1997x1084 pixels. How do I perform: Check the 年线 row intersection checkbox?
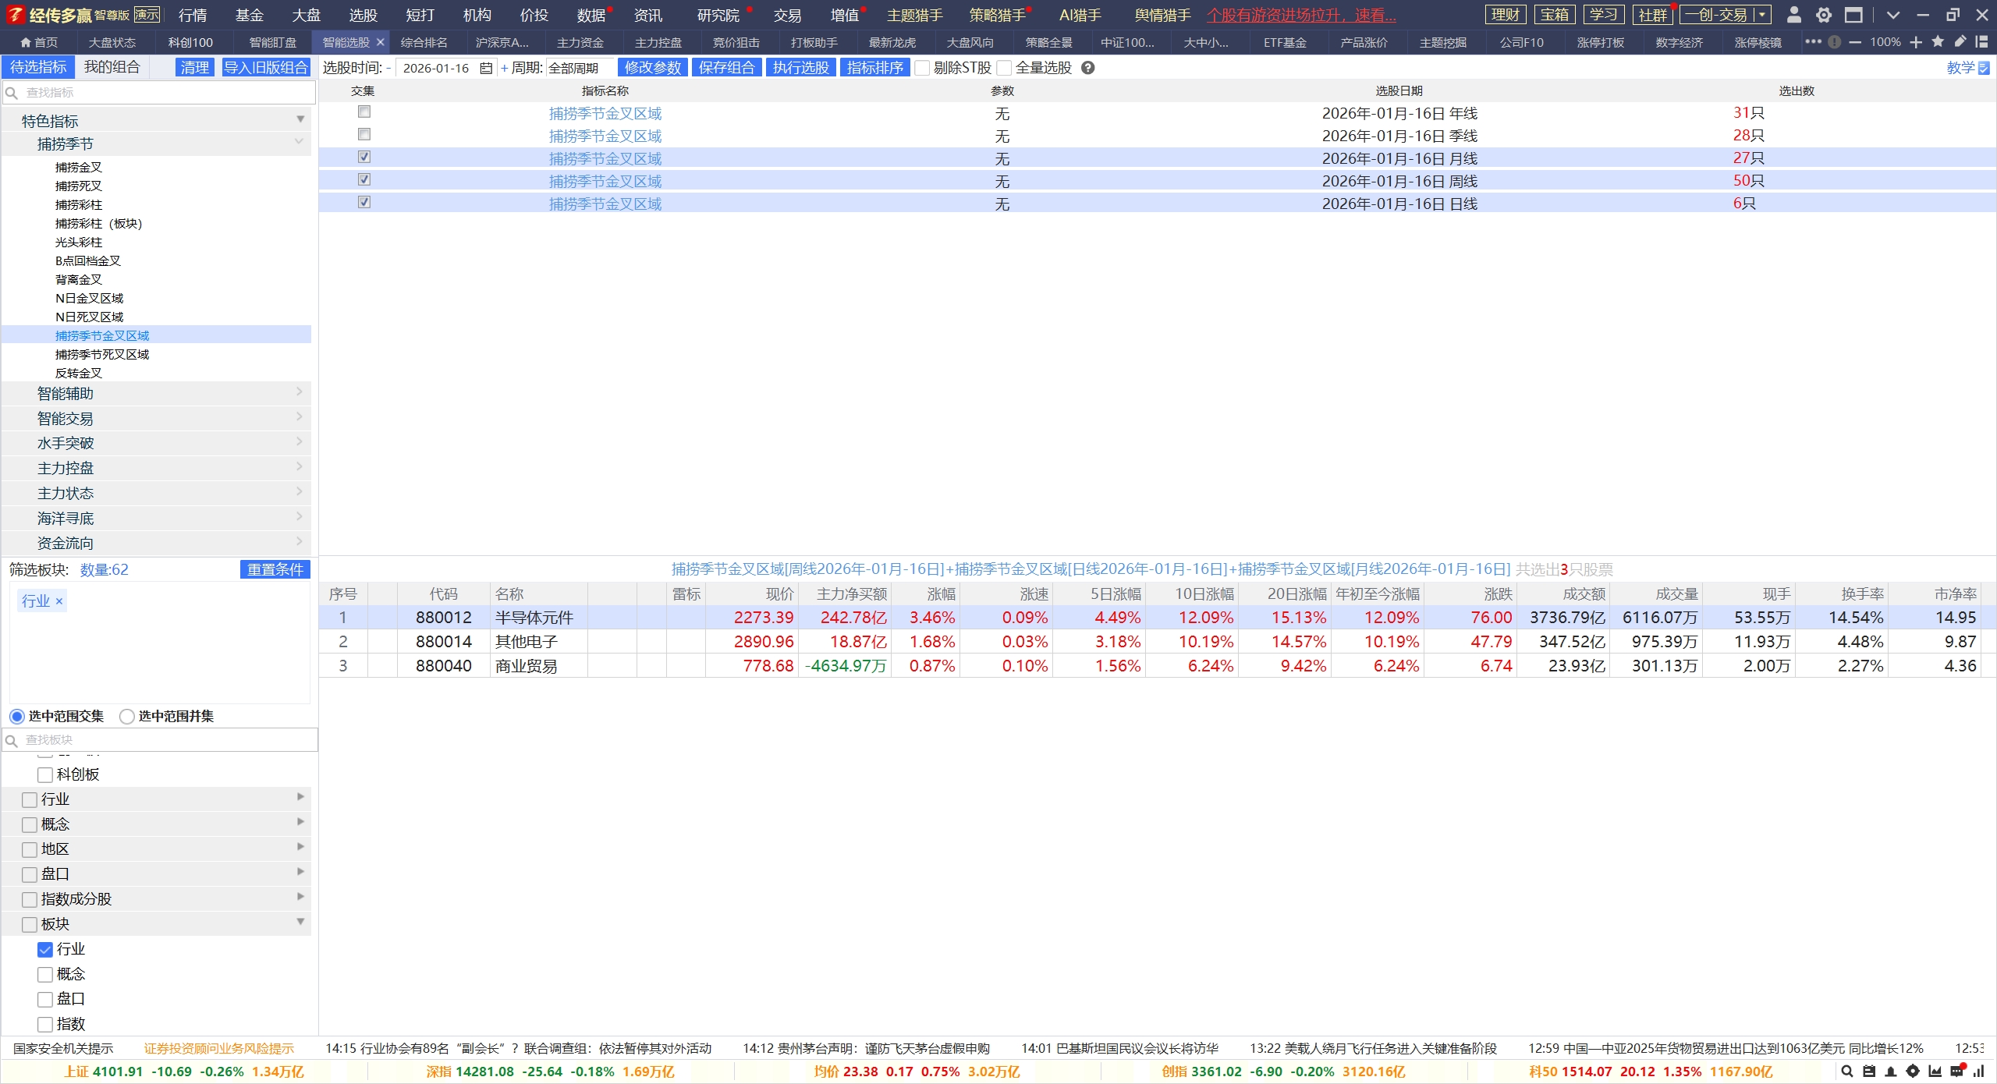click(x=364, y=112)
